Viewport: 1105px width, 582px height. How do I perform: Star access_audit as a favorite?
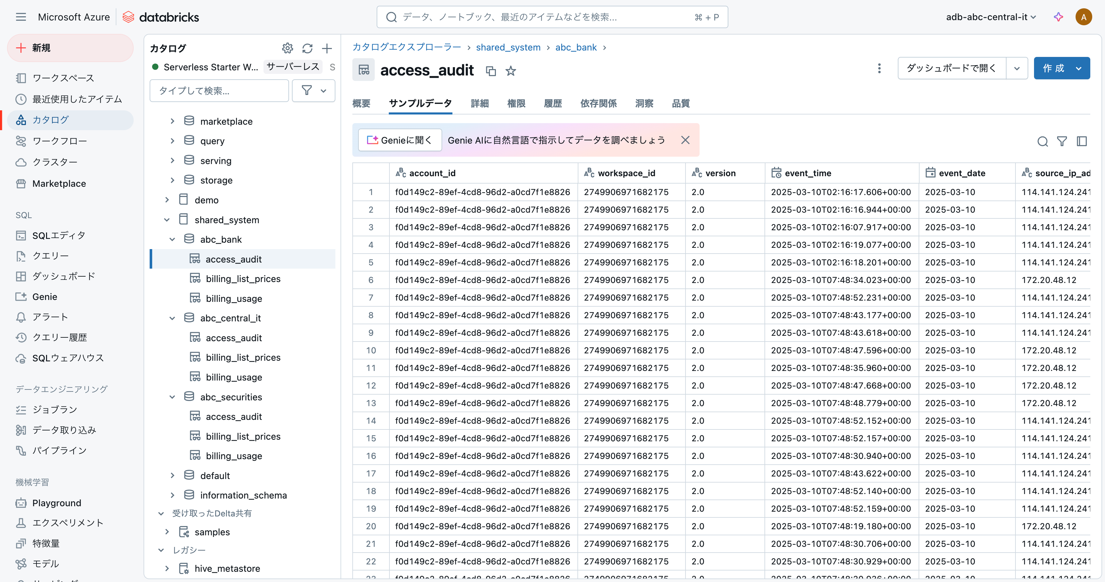[511, 71]
